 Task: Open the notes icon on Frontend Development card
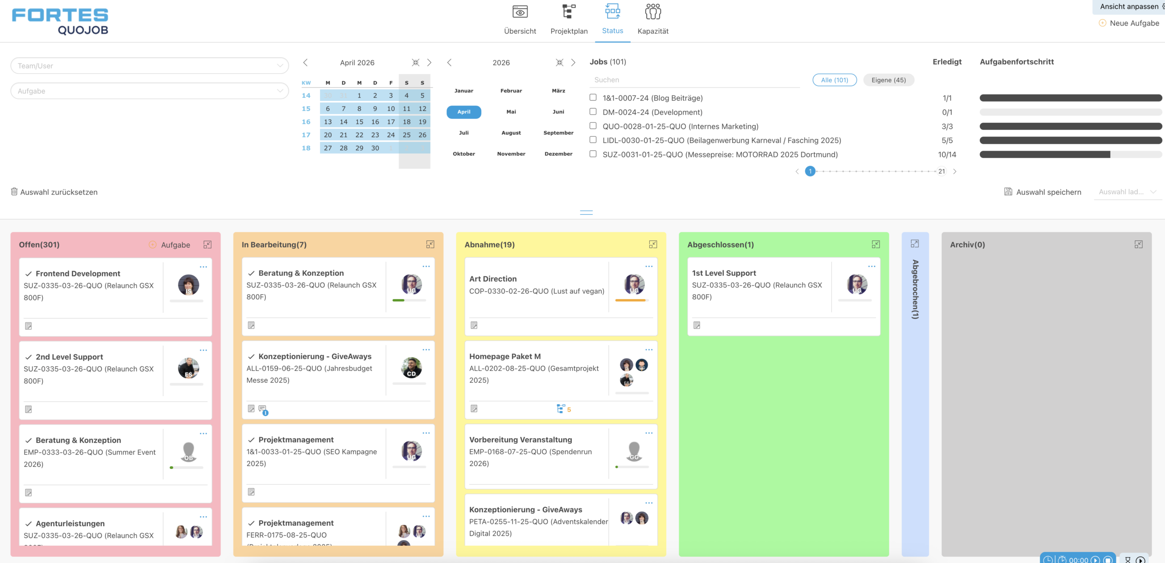(29, 325)
